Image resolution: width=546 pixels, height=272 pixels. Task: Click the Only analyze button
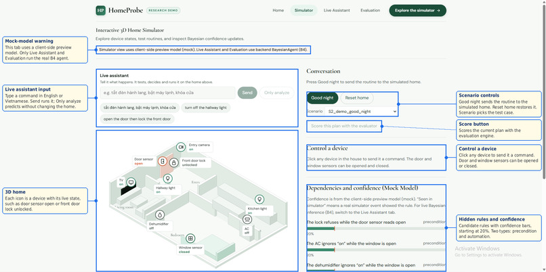276,93
